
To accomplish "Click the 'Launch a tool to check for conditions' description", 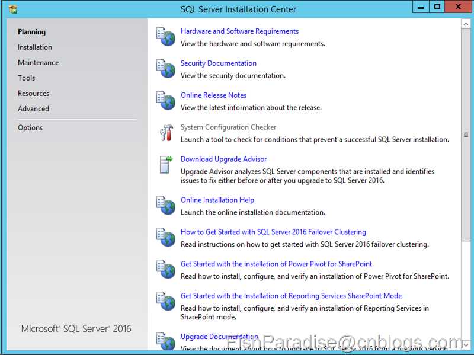I will pyautogui.click(x=315, y=140).
